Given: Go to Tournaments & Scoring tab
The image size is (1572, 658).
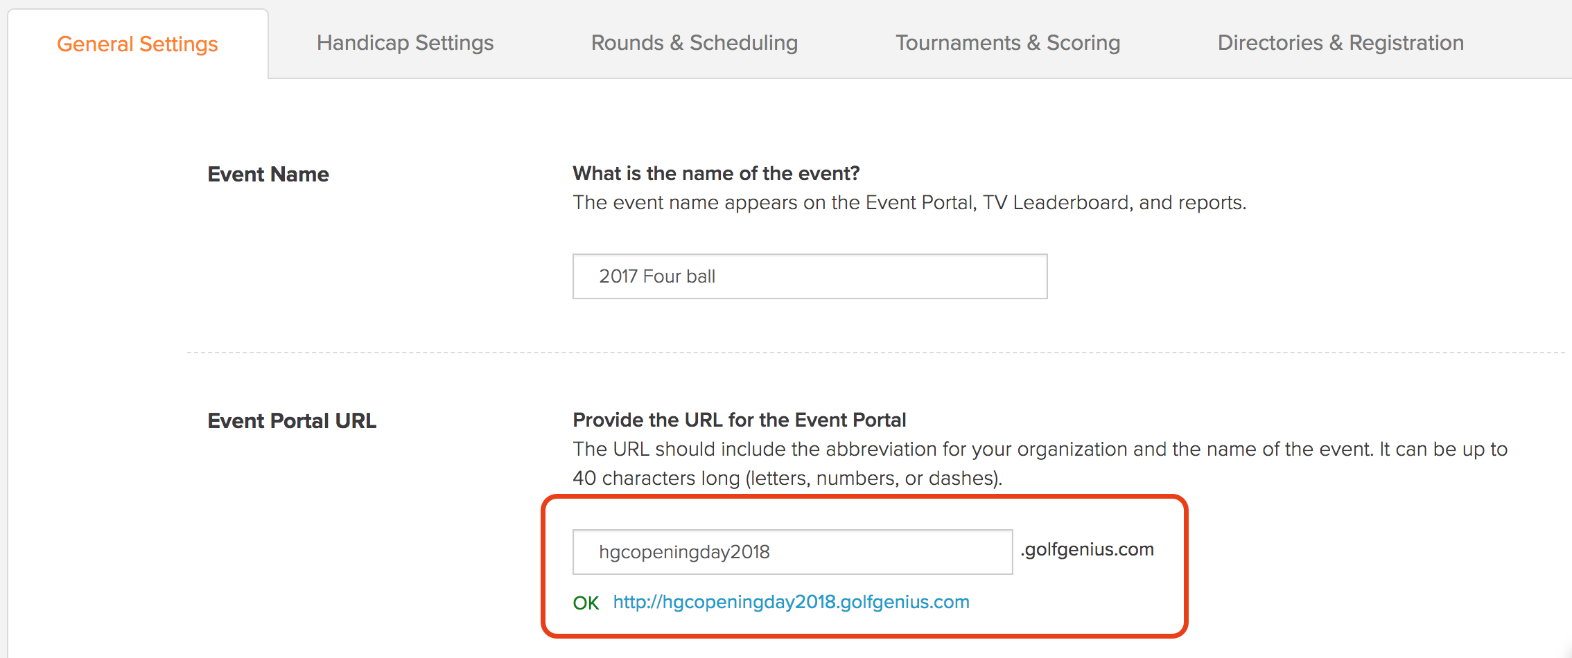Looking at the screenshot, I should (x=1008, y=43).
